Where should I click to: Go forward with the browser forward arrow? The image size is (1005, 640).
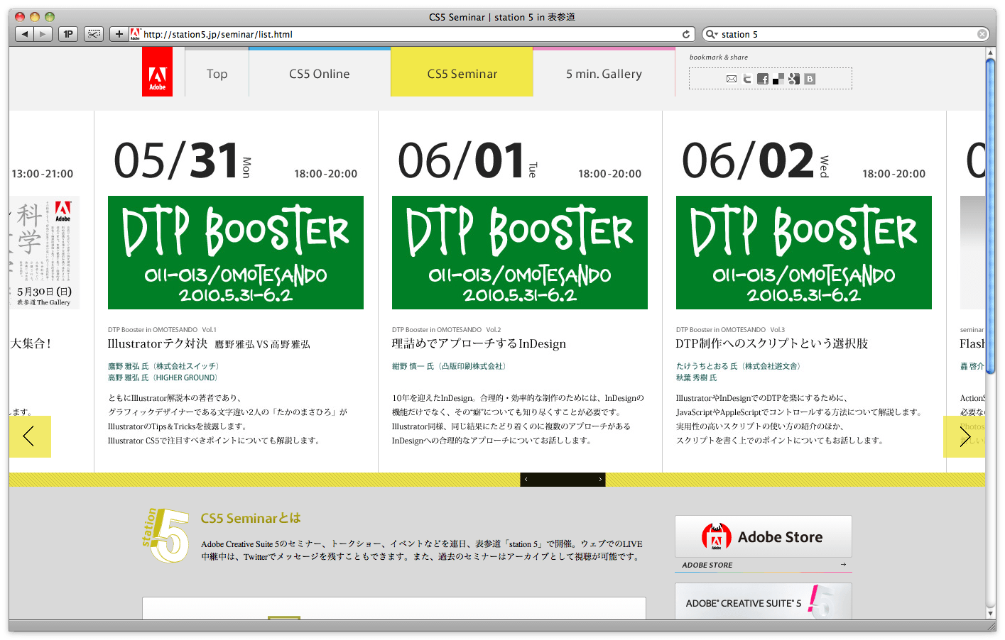coord(43,34)
